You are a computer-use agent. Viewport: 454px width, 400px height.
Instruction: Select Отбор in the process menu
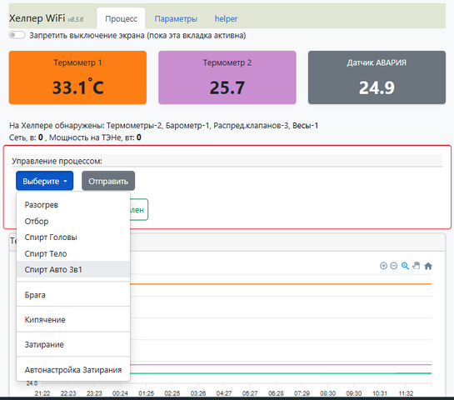(73, 221)
